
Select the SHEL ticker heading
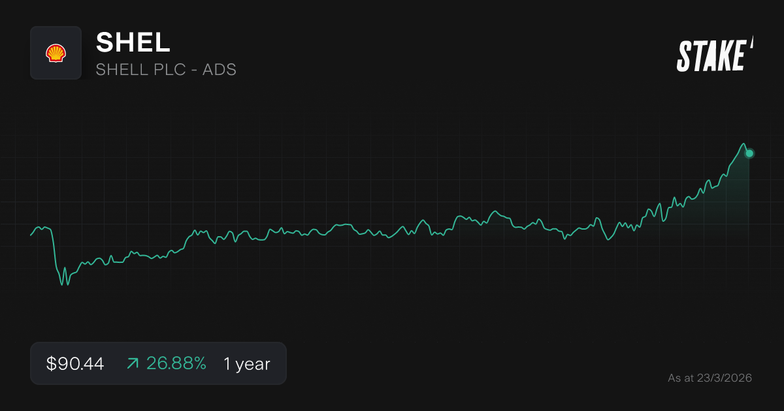(x=133, y=42)
